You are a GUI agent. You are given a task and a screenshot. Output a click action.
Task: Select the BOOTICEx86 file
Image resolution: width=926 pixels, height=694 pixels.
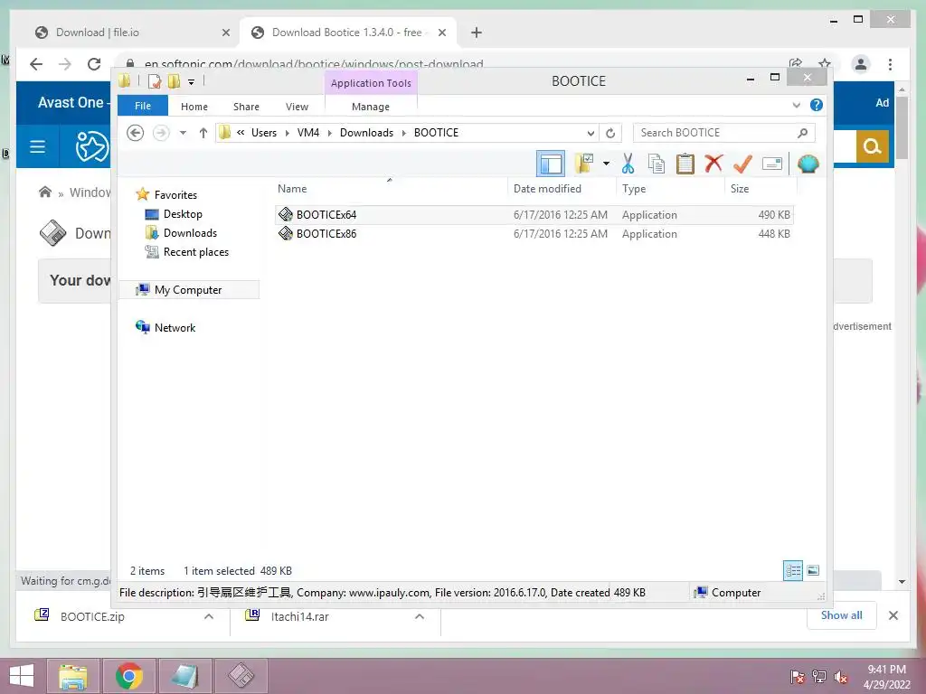[x=534, y=234]
